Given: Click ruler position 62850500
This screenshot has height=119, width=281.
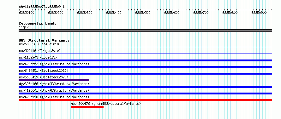Looking at the screenshot, I should [x=143, y=13].
